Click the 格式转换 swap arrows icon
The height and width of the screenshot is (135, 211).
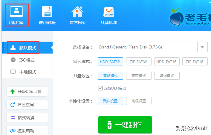(x=13, y=118)
